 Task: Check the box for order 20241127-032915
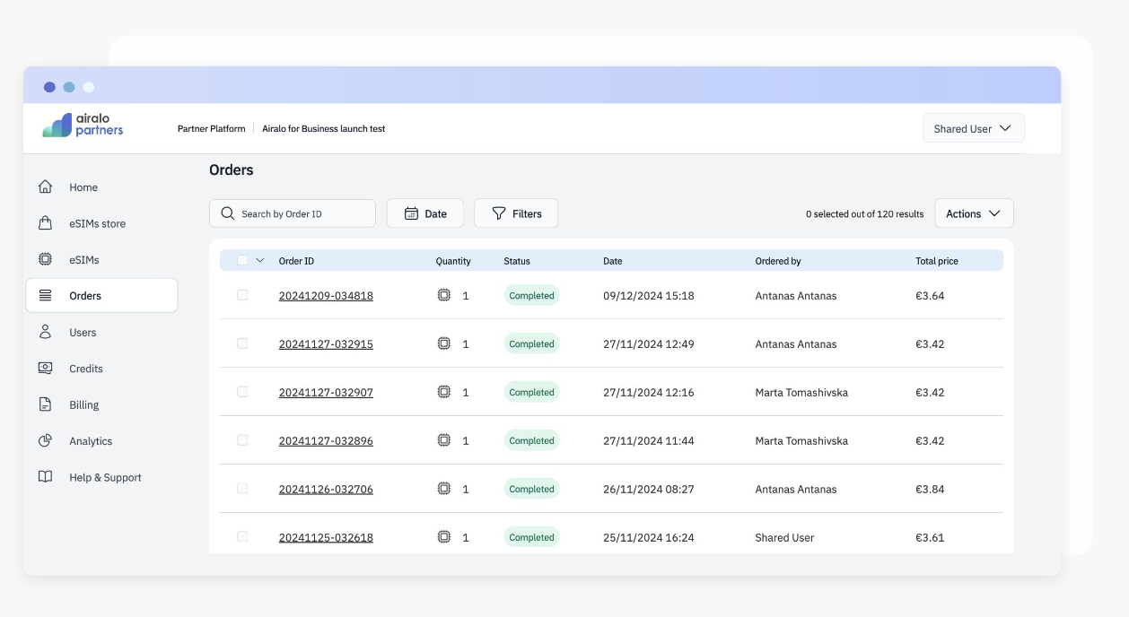242,343
